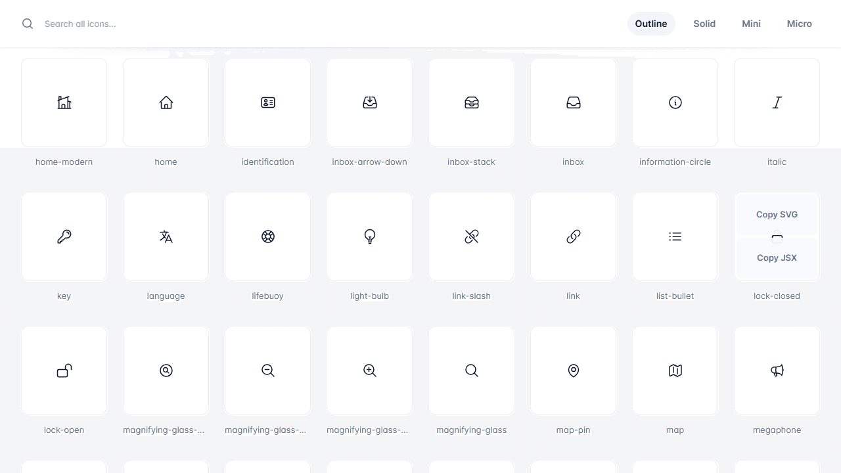Pick the megaphone icon
The image size is (841, 473).
coord(777,371)
